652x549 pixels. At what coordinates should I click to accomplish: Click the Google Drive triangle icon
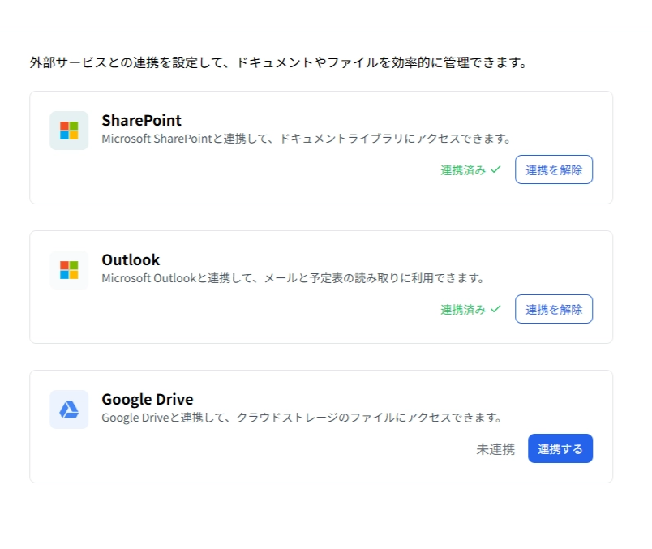[x=69, y=410]
